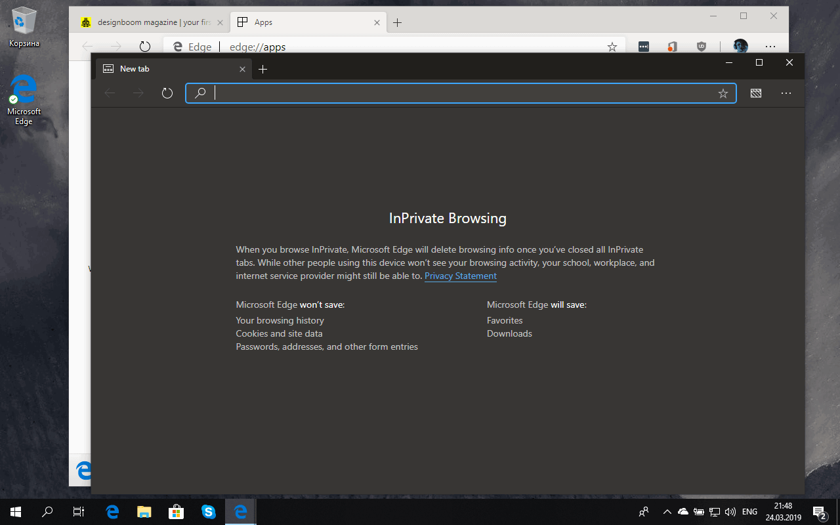Image resolution: width=840 pixels, height=525 pixels.
Task: Refresh the edge://apps page
Action: (145, 47)
